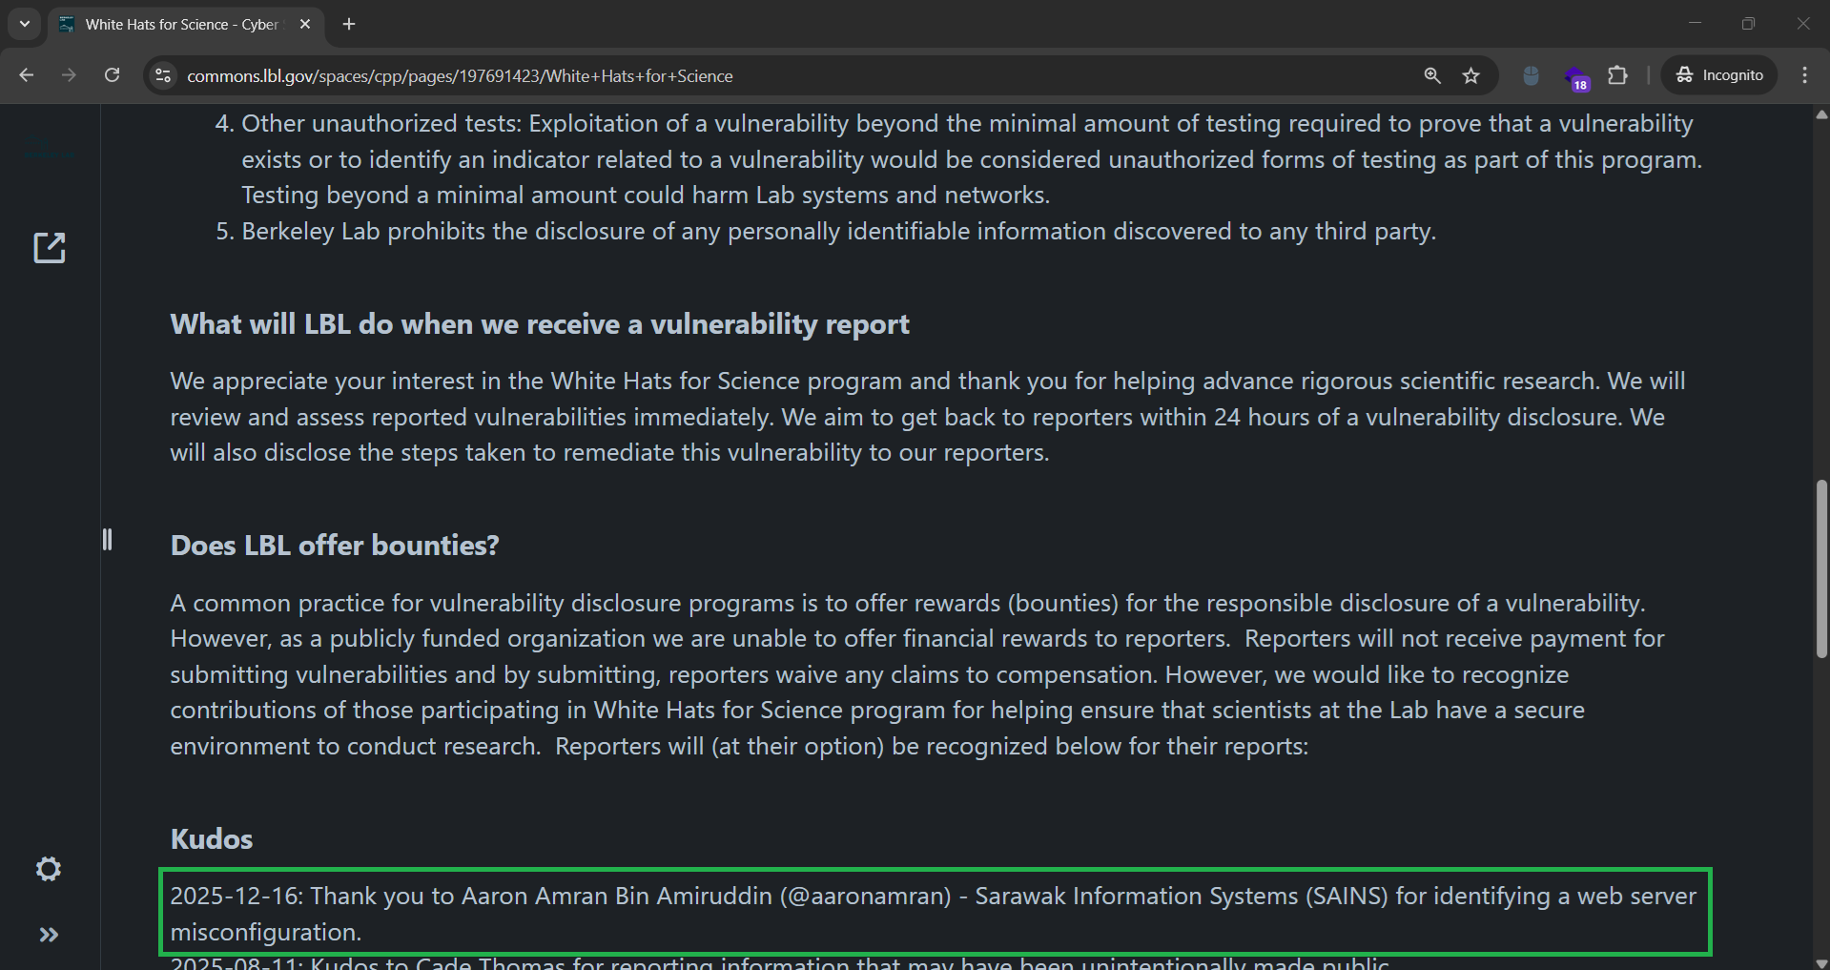This screenshot has width=1830, height=970.
Task: Open the tab search dropdown arrow
Action: click(25, 24)
